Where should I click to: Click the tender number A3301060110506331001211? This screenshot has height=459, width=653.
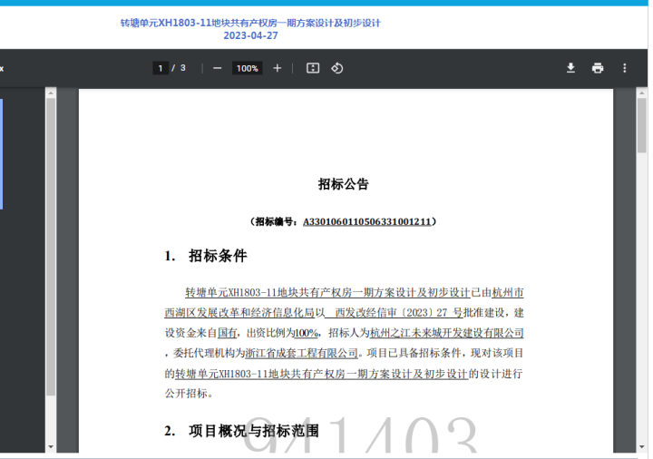(x=367, y=221)
